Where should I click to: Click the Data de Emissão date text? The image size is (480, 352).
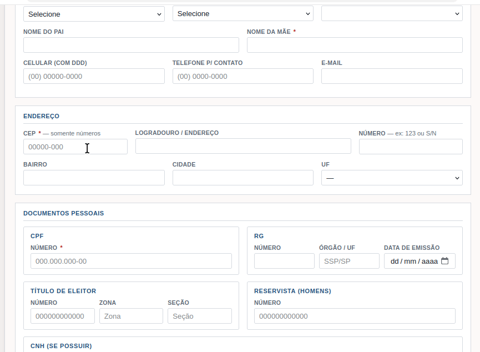click(414, 262)
